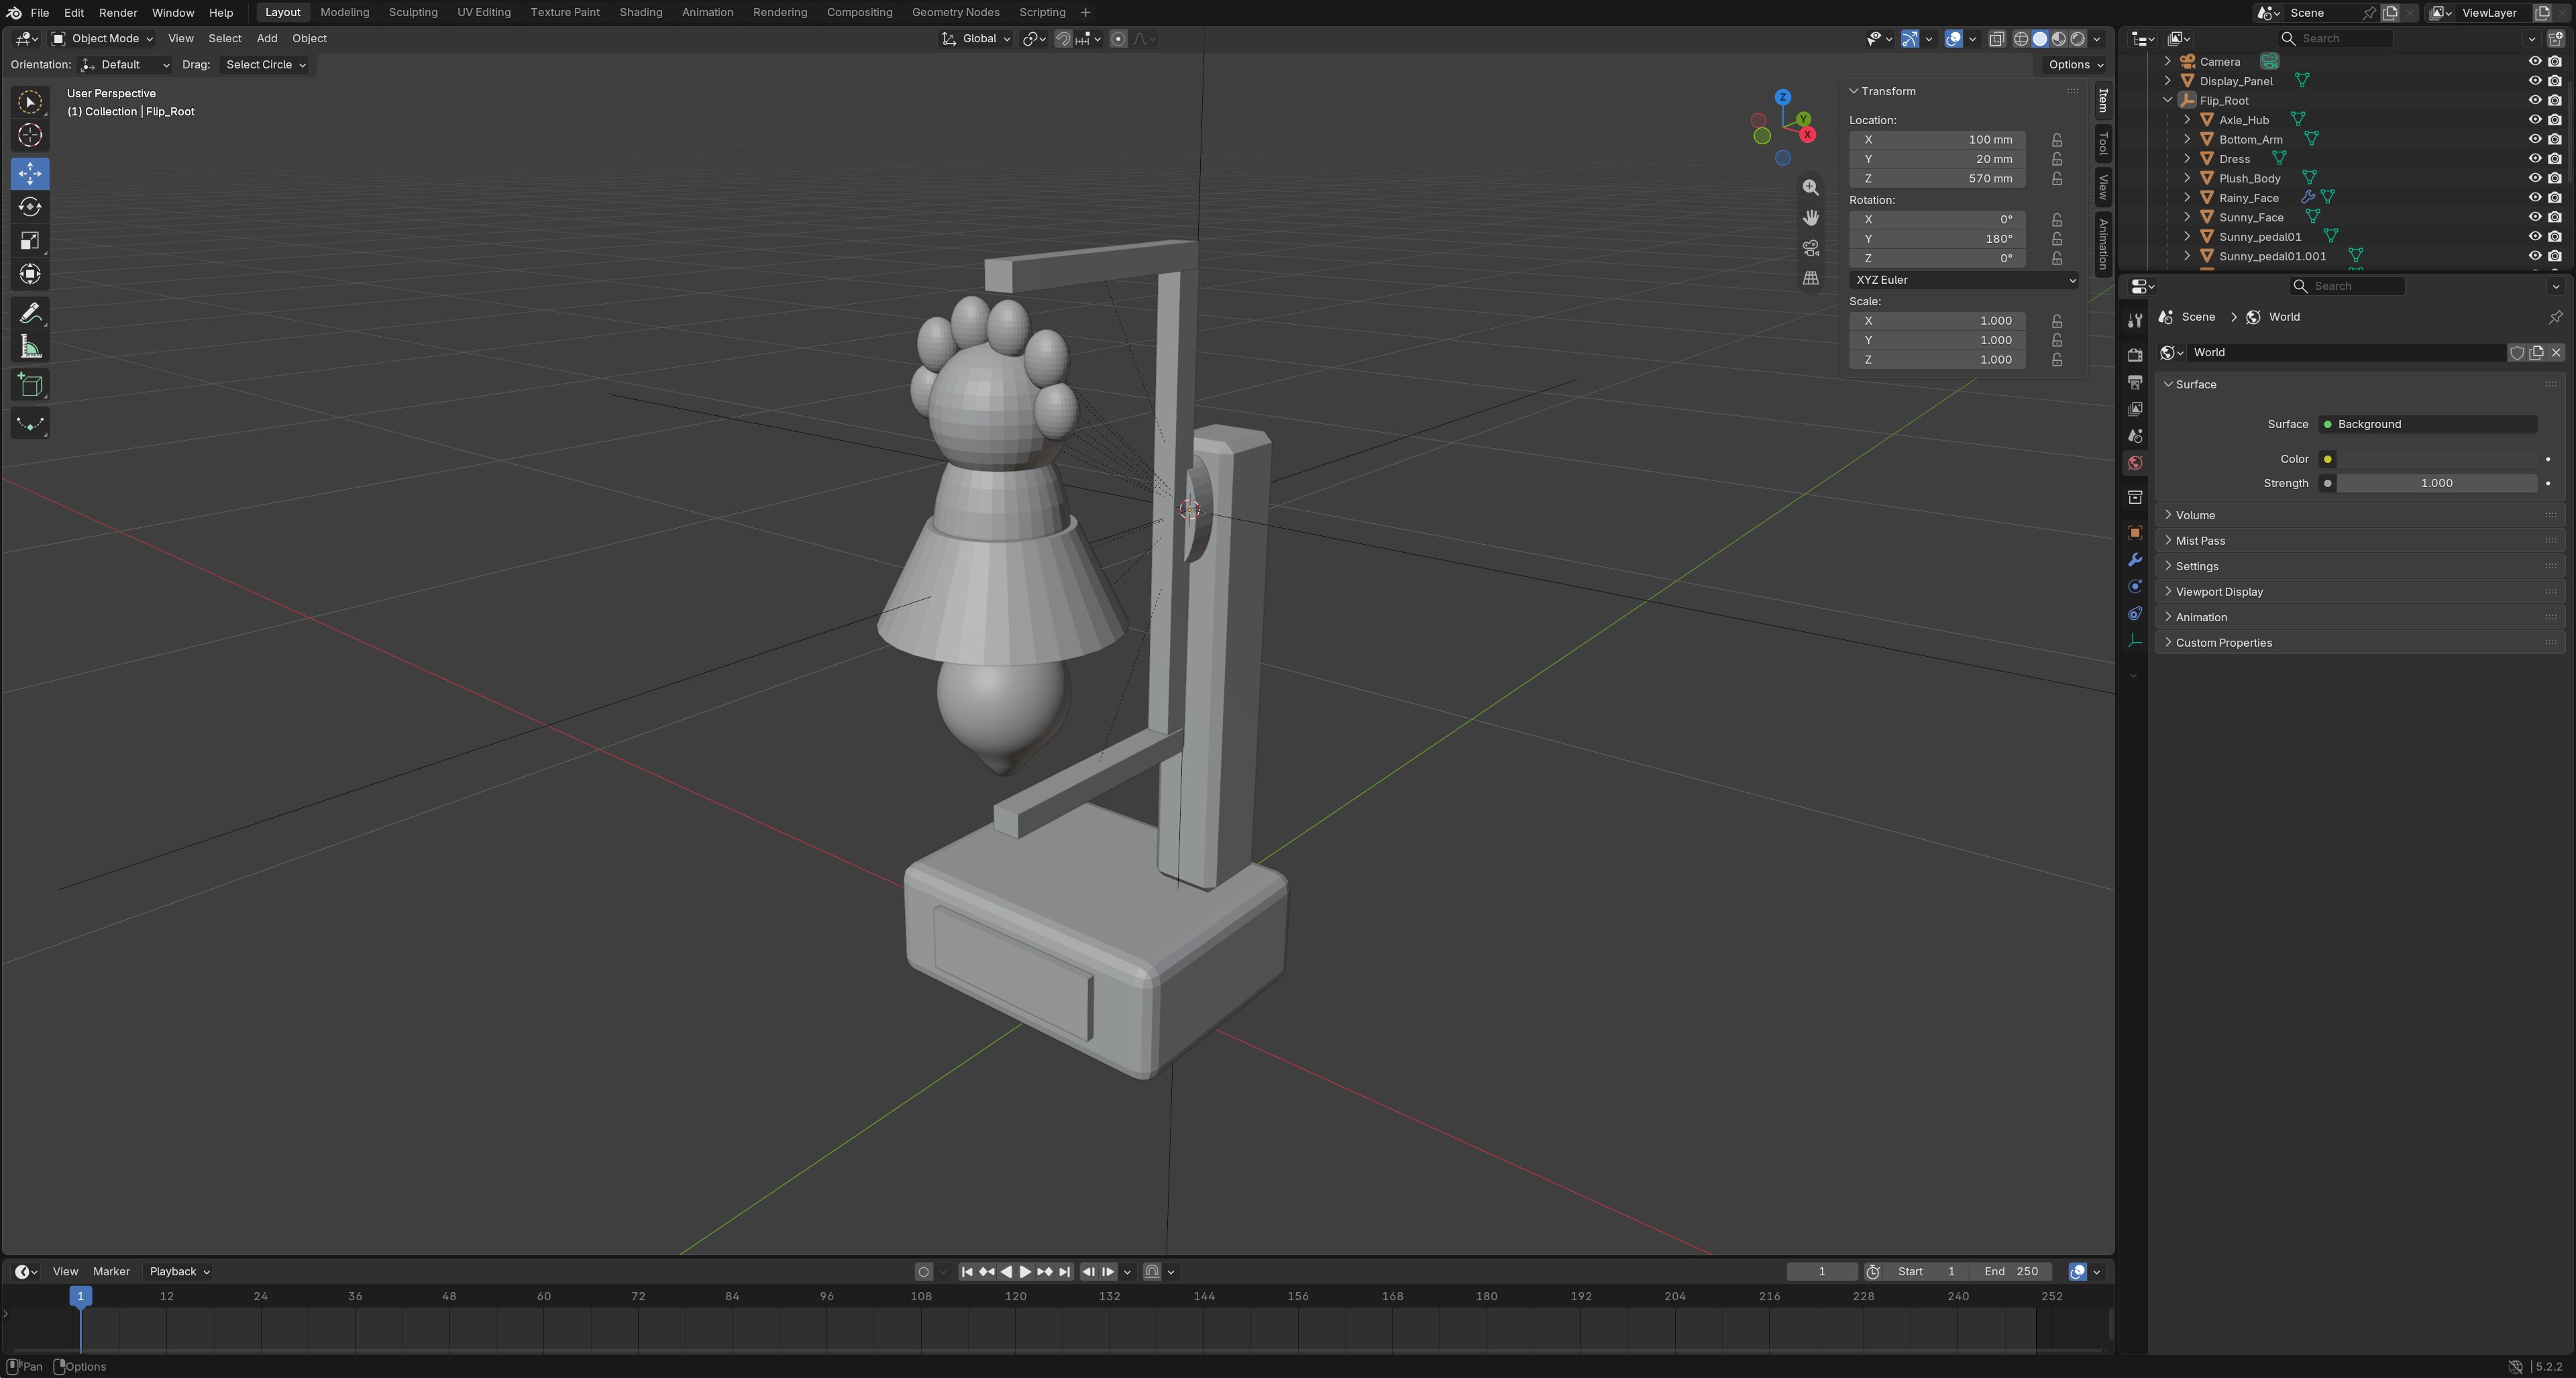Disable Camera object render camera icon

[2554, 61]
